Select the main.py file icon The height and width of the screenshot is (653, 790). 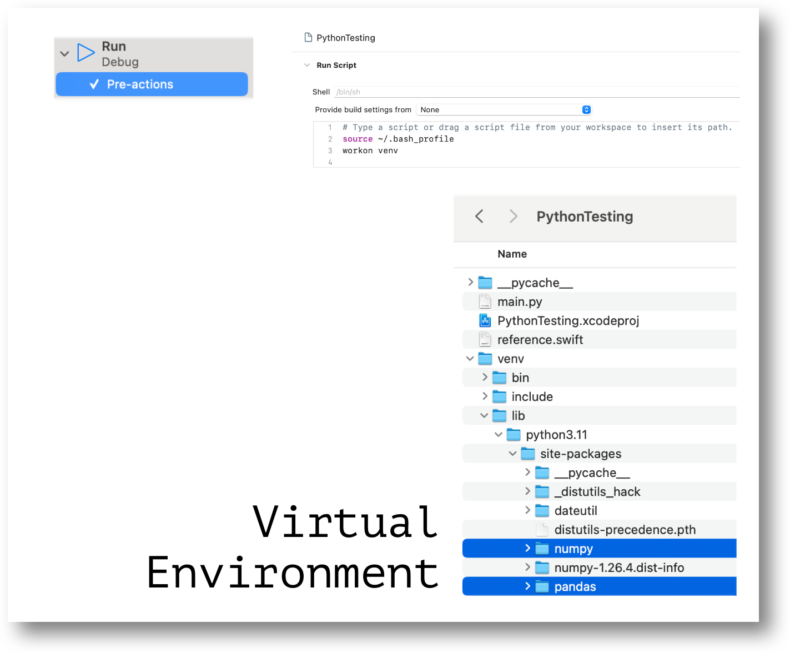485,302
